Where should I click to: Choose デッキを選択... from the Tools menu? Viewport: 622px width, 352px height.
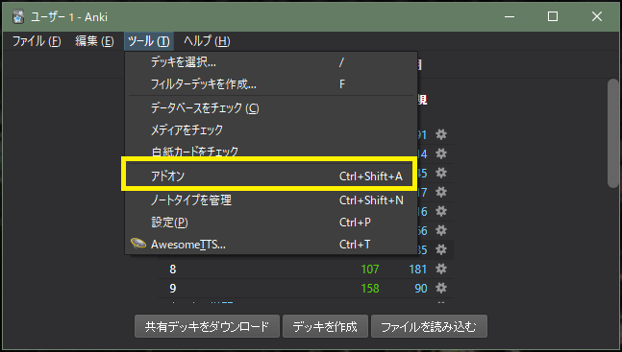click(x=271, y=62)
